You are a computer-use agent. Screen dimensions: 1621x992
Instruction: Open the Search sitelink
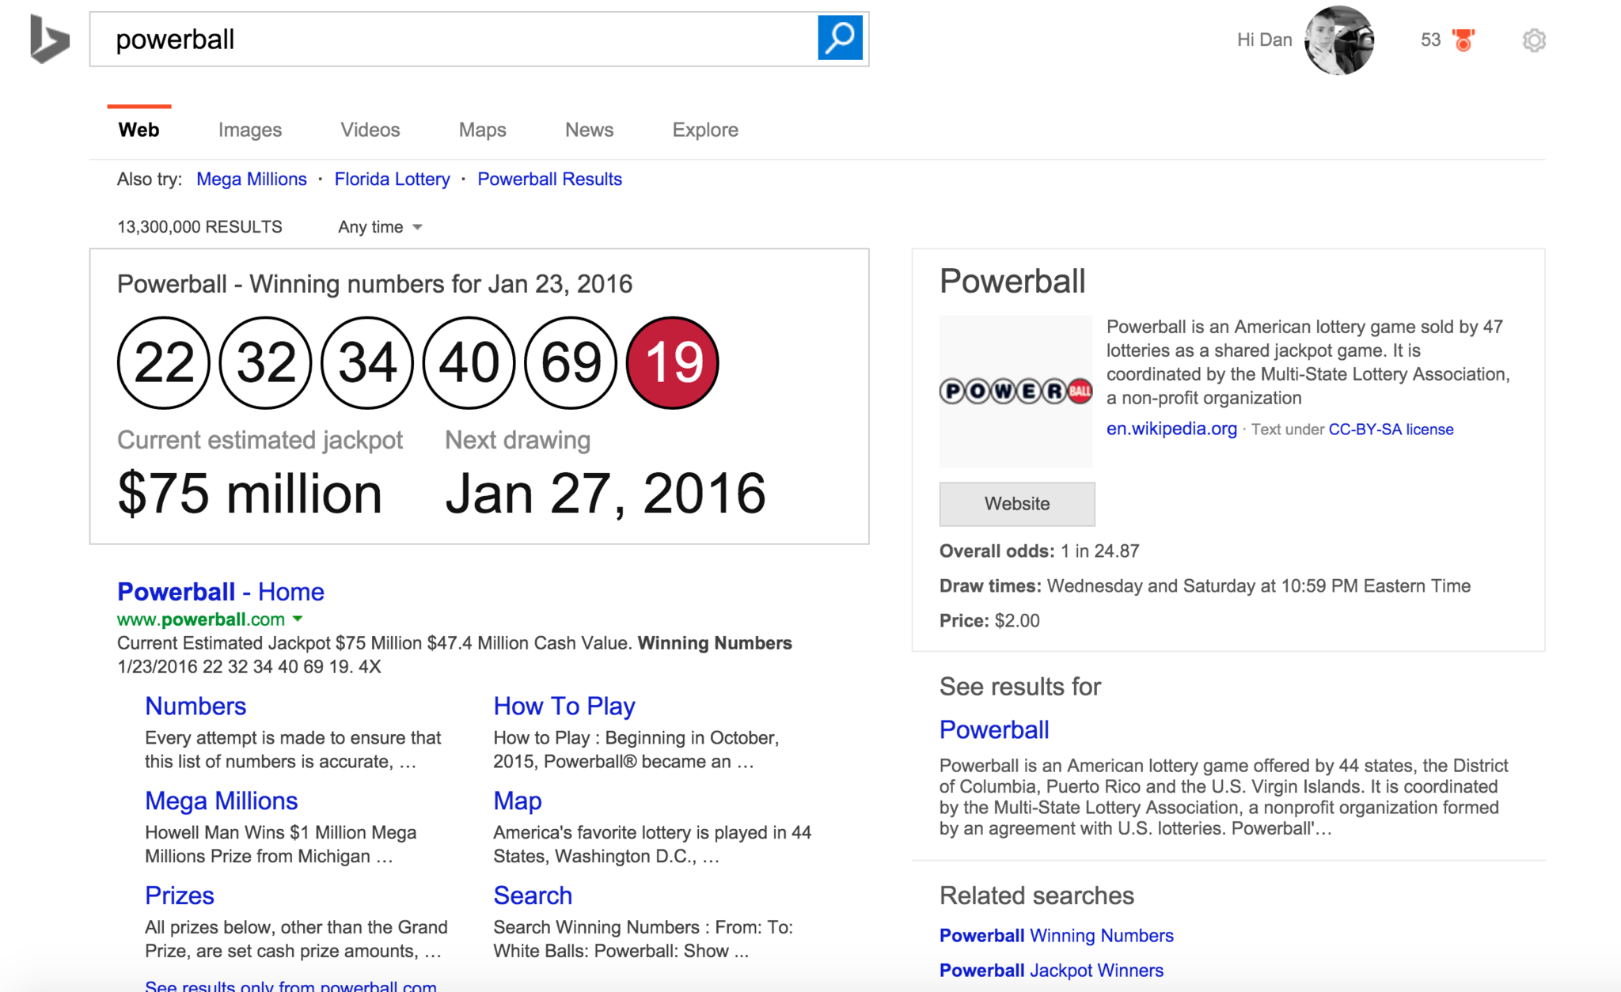pyautogui.click(x=533, y=895)
